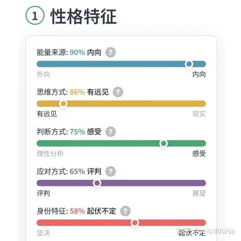This screenshot has width=241, height=241.
Task: Select the 现实 label under yellow slider
Action: [199, 114]
